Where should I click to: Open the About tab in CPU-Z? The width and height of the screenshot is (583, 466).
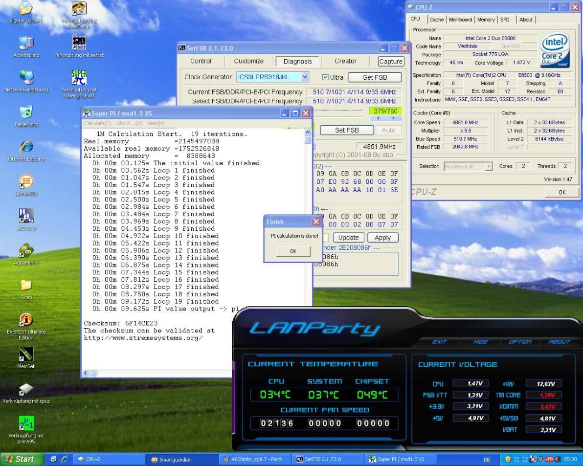point(526,20)
